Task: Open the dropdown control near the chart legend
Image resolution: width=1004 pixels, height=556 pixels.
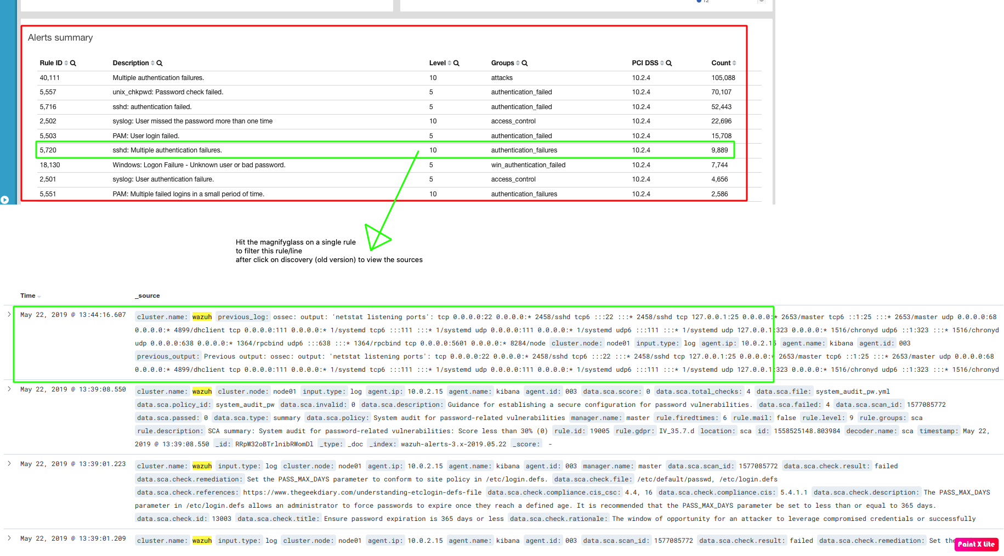Action: [762, 3]
